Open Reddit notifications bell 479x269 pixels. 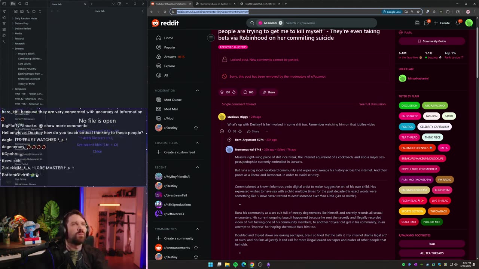(458, 23)
